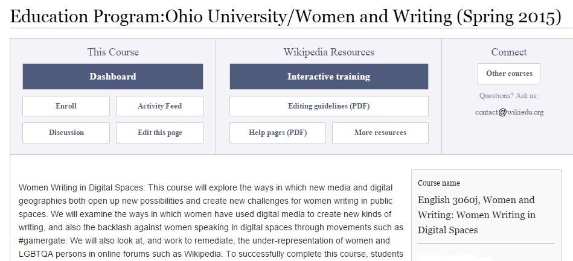This screenshot has width=573, height=261.
Task: Click the Course name label
Action: 438,183
